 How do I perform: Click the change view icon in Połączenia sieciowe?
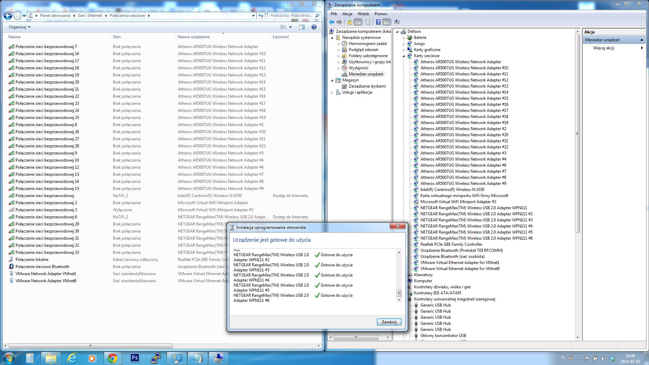[283, 27]
